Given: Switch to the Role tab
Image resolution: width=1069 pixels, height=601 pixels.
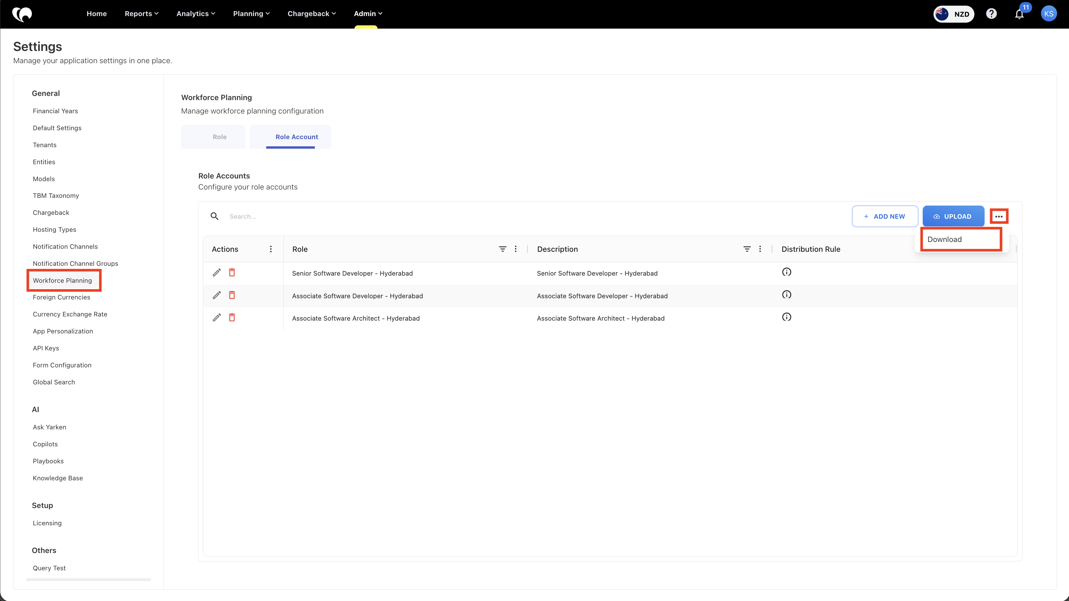Looking at the screenshot, I should pos(213,137).
